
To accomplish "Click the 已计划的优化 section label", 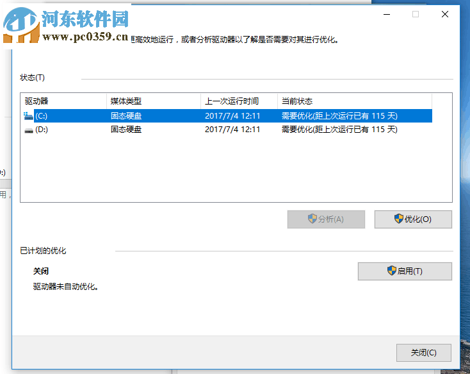I will tap(43, 251).
